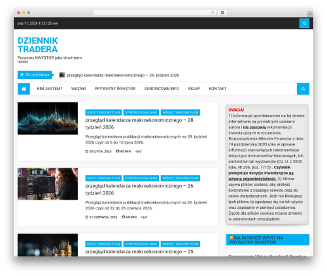Open post title 'przegląd kalendarza makroekonomicznego – 26. tydzień 2026'
The height and width of the screenshot is (276, 327).
[140, 189]
